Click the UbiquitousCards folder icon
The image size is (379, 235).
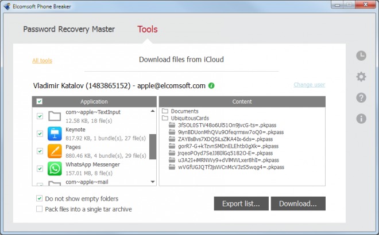click(x=165, y=118)
